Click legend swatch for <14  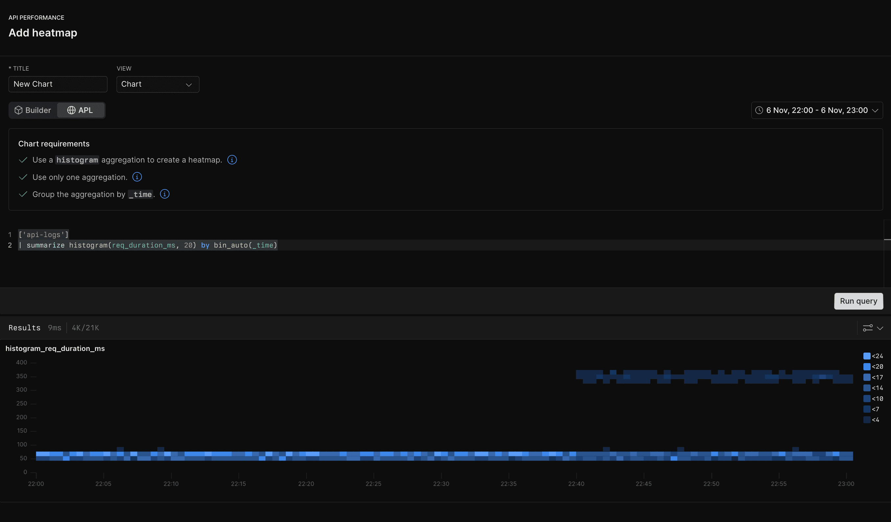point(867,388)
